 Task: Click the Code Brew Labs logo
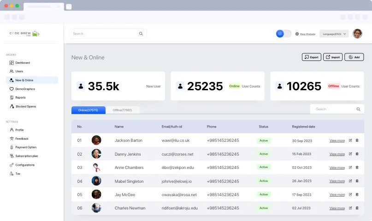tap(24, 34)
